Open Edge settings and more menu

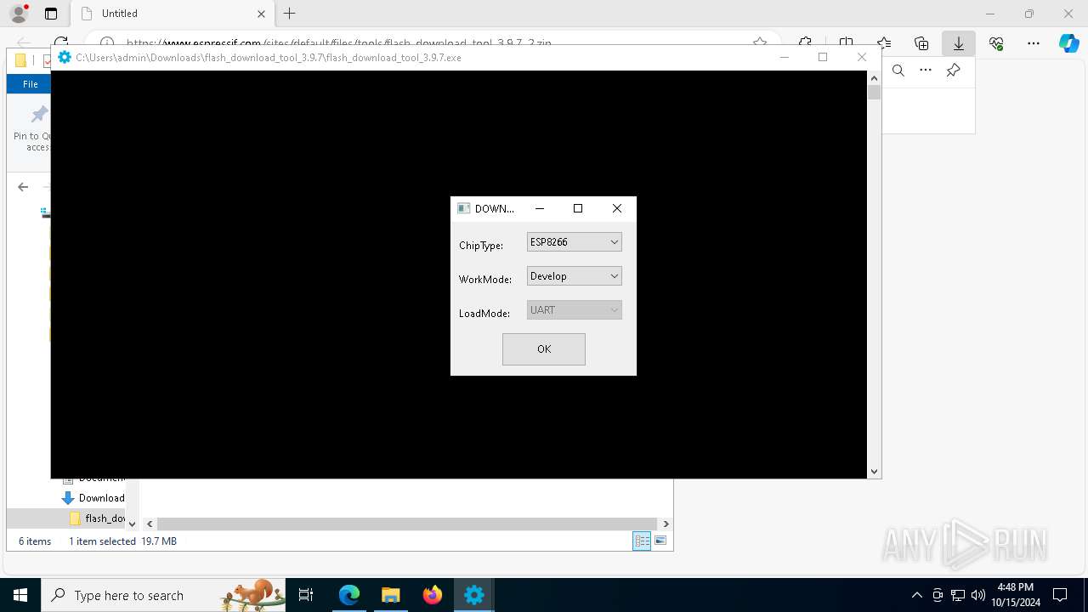pos(1034,43)
